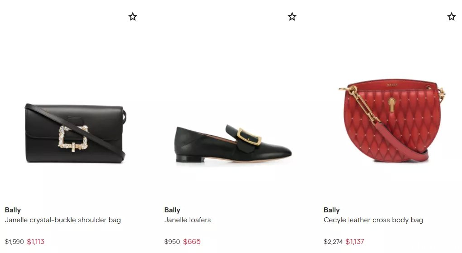
Task: Click the $1,137 sale price
Action: tap(355, 242)
